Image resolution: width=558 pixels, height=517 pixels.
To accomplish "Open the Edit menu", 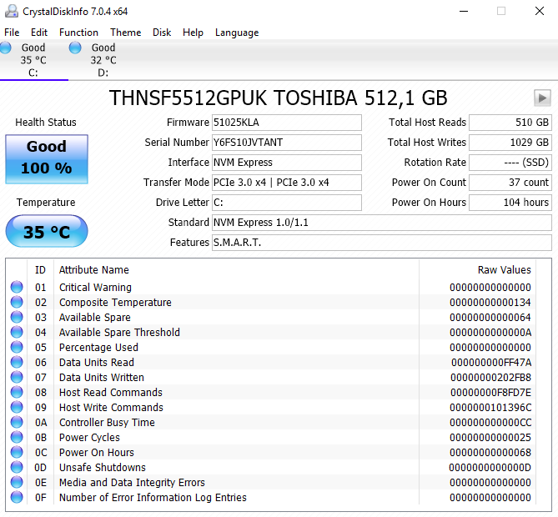I will (39, 33).
